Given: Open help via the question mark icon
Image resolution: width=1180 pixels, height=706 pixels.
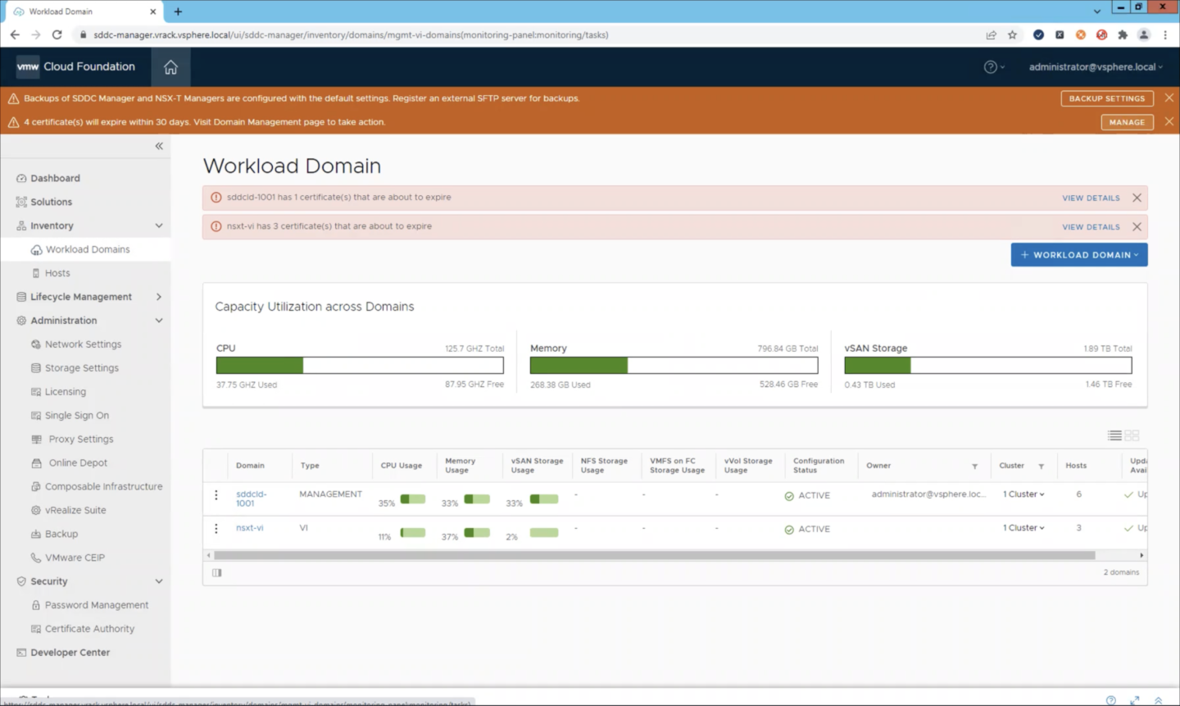Looking at the screenshot, I should [990, 66].
